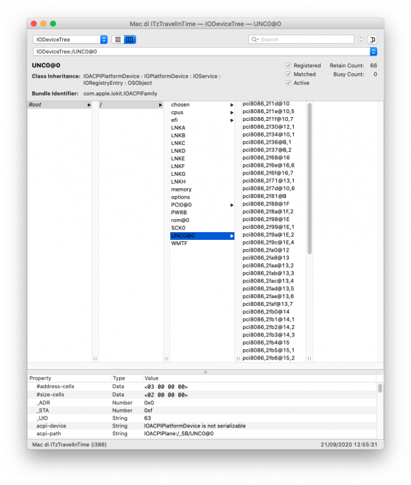Toggle the side panel button near search
411x485 pixels.
pyautogui.click(x=373, y=39)
